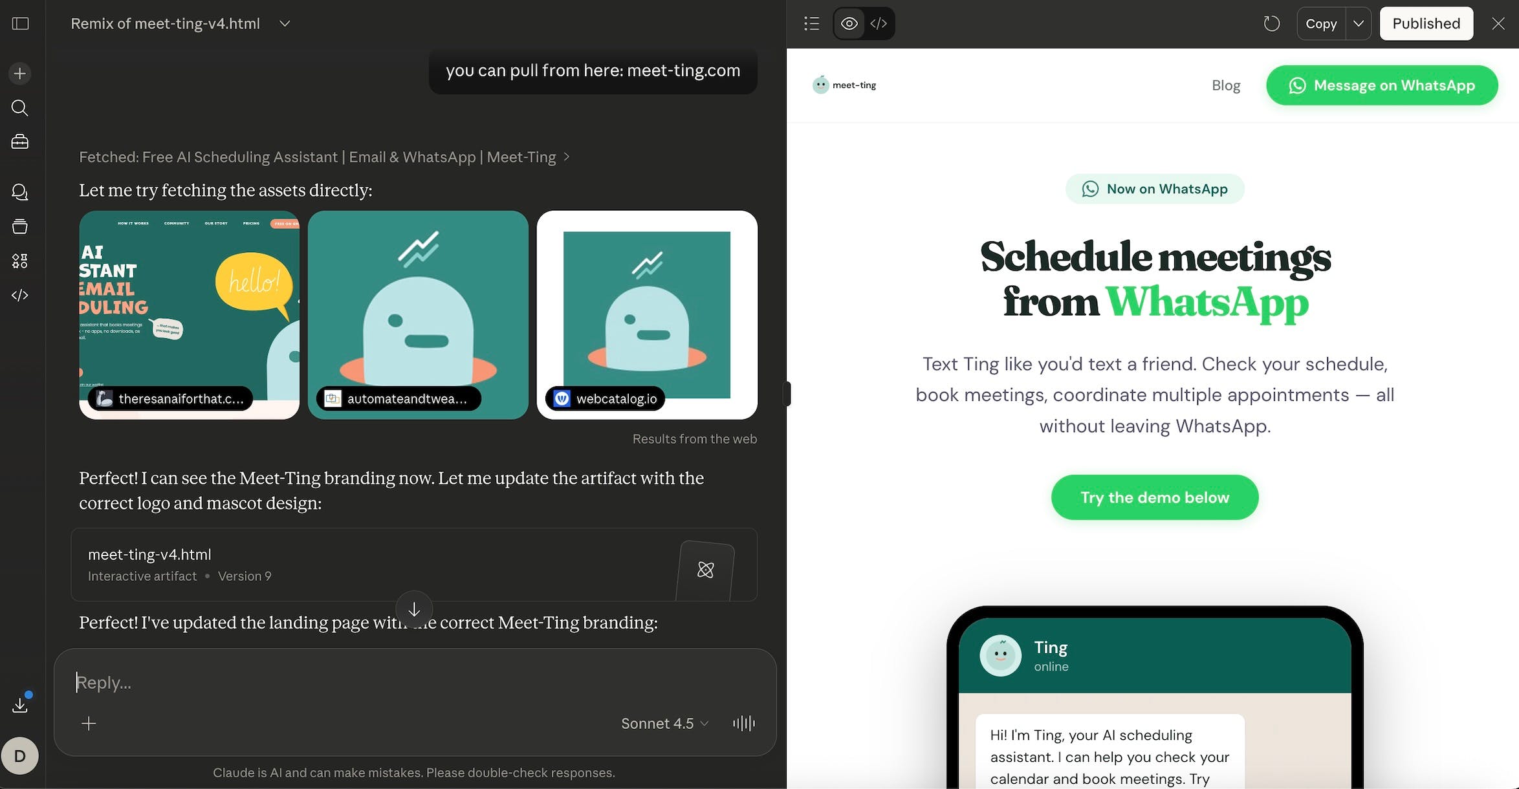Expand the Copy options dropdown arrow

1359,24
